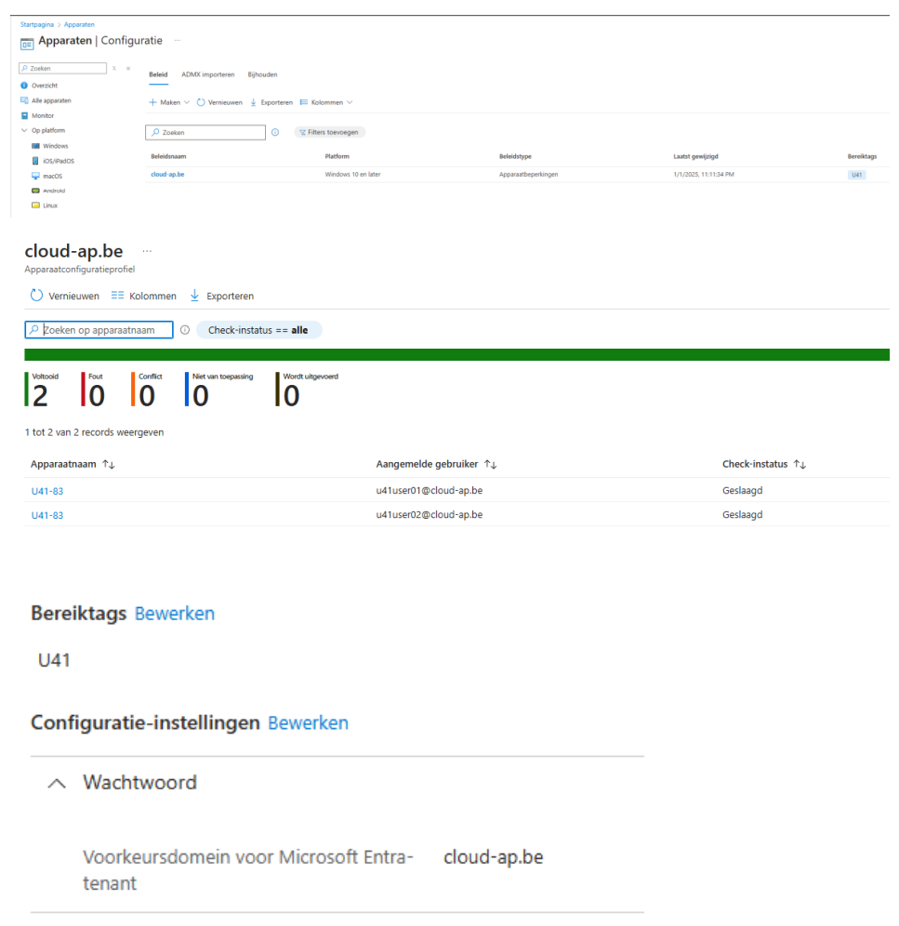Click the Apparaten Configuratie page icon
Image resolution: width=899 pixels, height=926 pixels.
[27, 44]
